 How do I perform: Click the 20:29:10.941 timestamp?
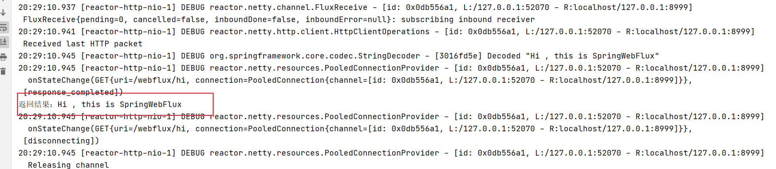point(47,32)
